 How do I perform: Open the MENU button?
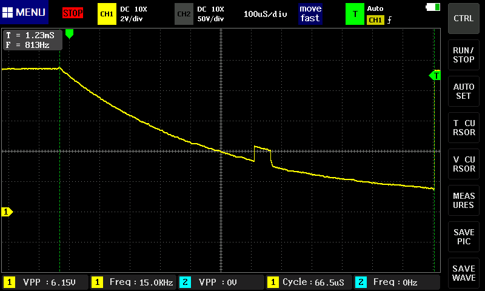pos(24,12)
